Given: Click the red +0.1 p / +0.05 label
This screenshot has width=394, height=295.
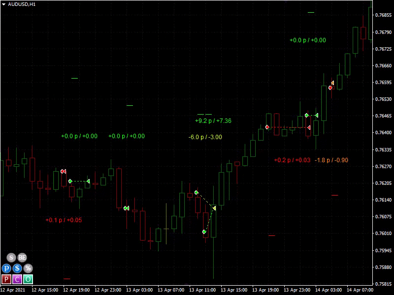Looking at the screenshot, I should point(64,220).
